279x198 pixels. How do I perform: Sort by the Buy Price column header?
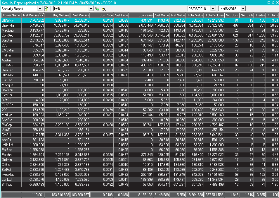[x=102, y=15]
